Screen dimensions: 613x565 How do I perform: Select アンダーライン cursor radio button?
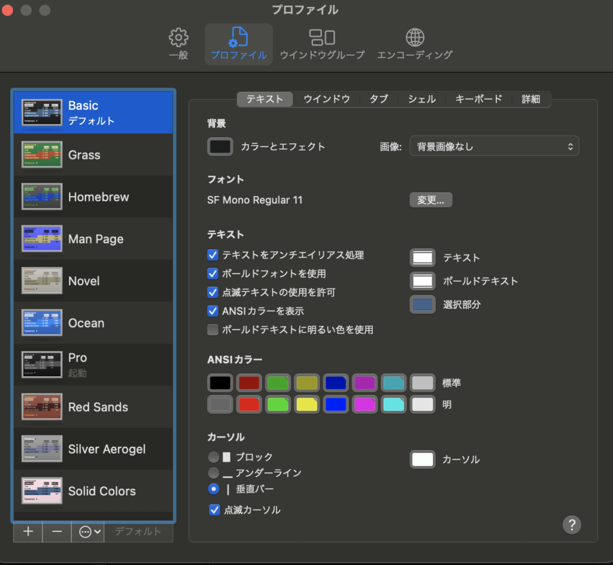pos(214,473)
